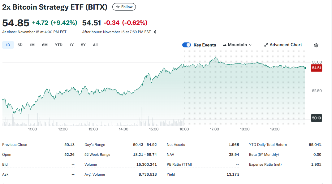Click the Ask label
Image resolution: width=332 pixels, height=184 pixels.
[5, 174]
